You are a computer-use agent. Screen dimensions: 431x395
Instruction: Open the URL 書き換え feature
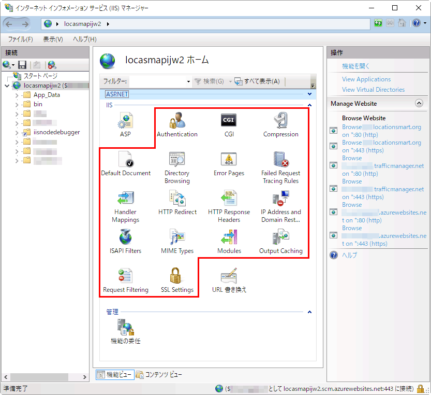pyautogui.click(x=228, y=279)
